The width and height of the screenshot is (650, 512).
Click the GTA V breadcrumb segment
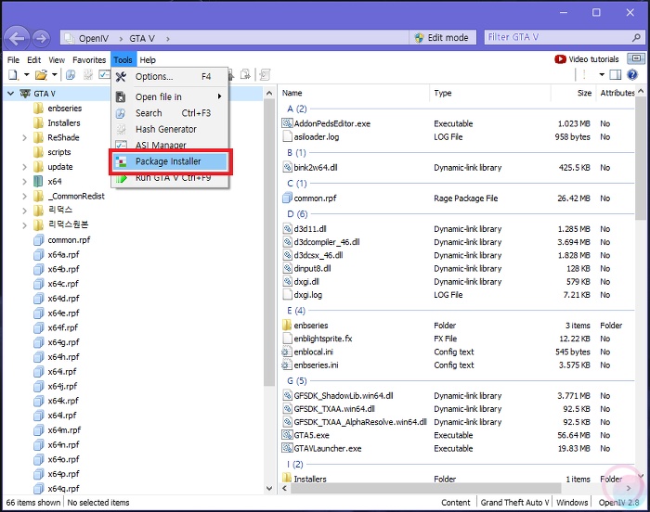[142, 39]
